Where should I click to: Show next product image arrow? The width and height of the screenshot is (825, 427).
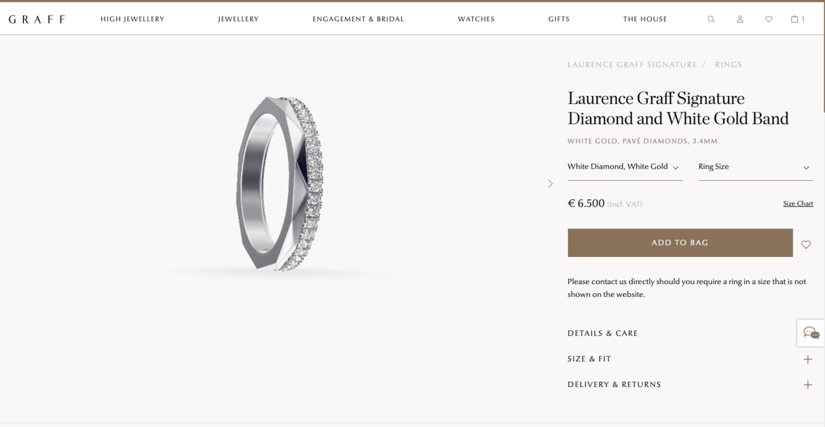(550, 184)
